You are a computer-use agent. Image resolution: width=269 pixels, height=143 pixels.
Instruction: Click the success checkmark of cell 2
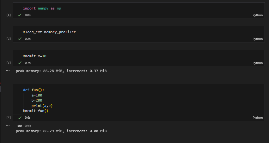[20, 39]
